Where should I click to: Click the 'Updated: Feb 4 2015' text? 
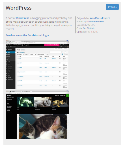click(87, 32)
